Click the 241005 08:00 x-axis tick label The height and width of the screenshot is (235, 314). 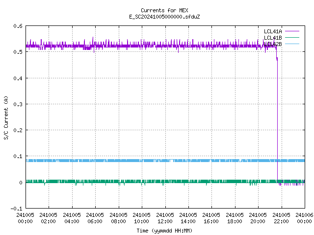coord(118,218)
